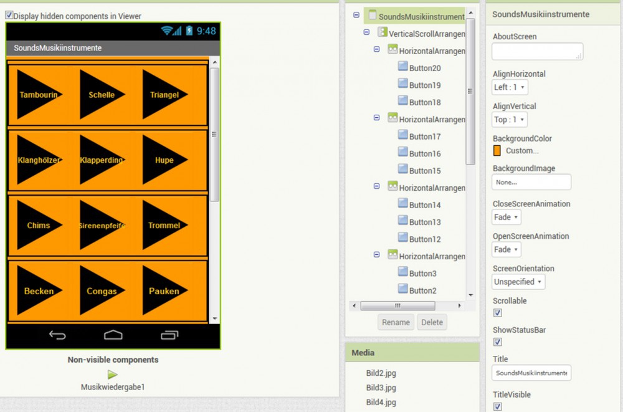Viewport: 623px width, 412px height.
Task: Click the Rename button
Action: click(x=396, y=322)
